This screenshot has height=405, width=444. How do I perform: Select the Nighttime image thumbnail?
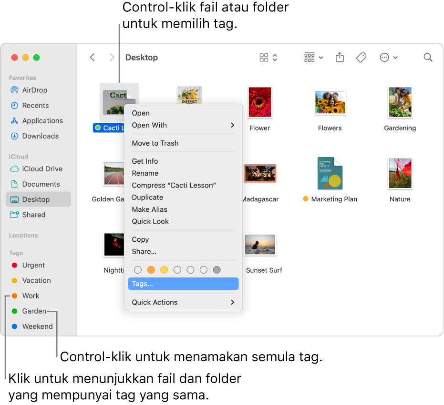(114, 245)
